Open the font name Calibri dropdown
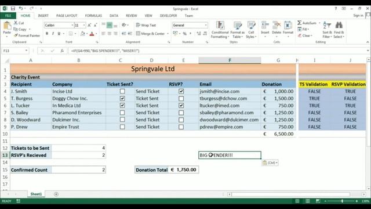The height and width of the screenshot is (209, 371). click(72, 25)
